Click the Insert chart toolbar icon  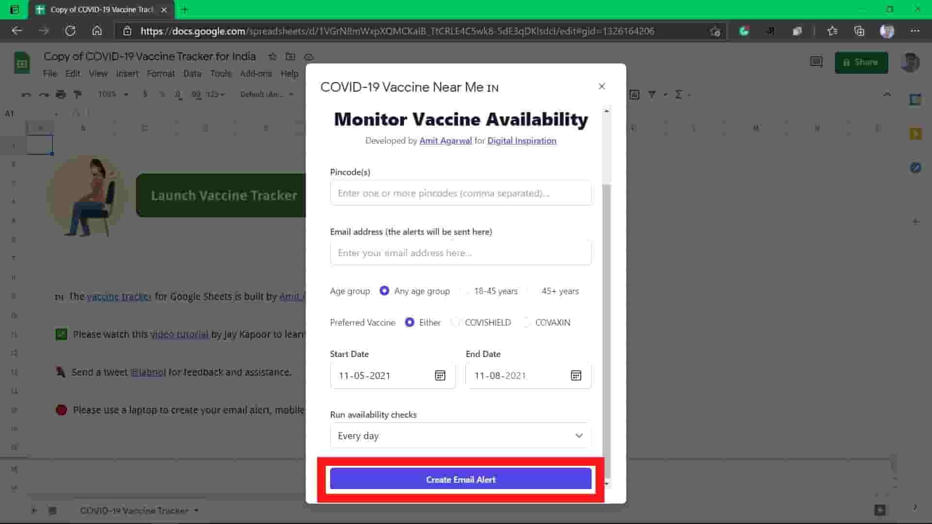coord(634,95)
